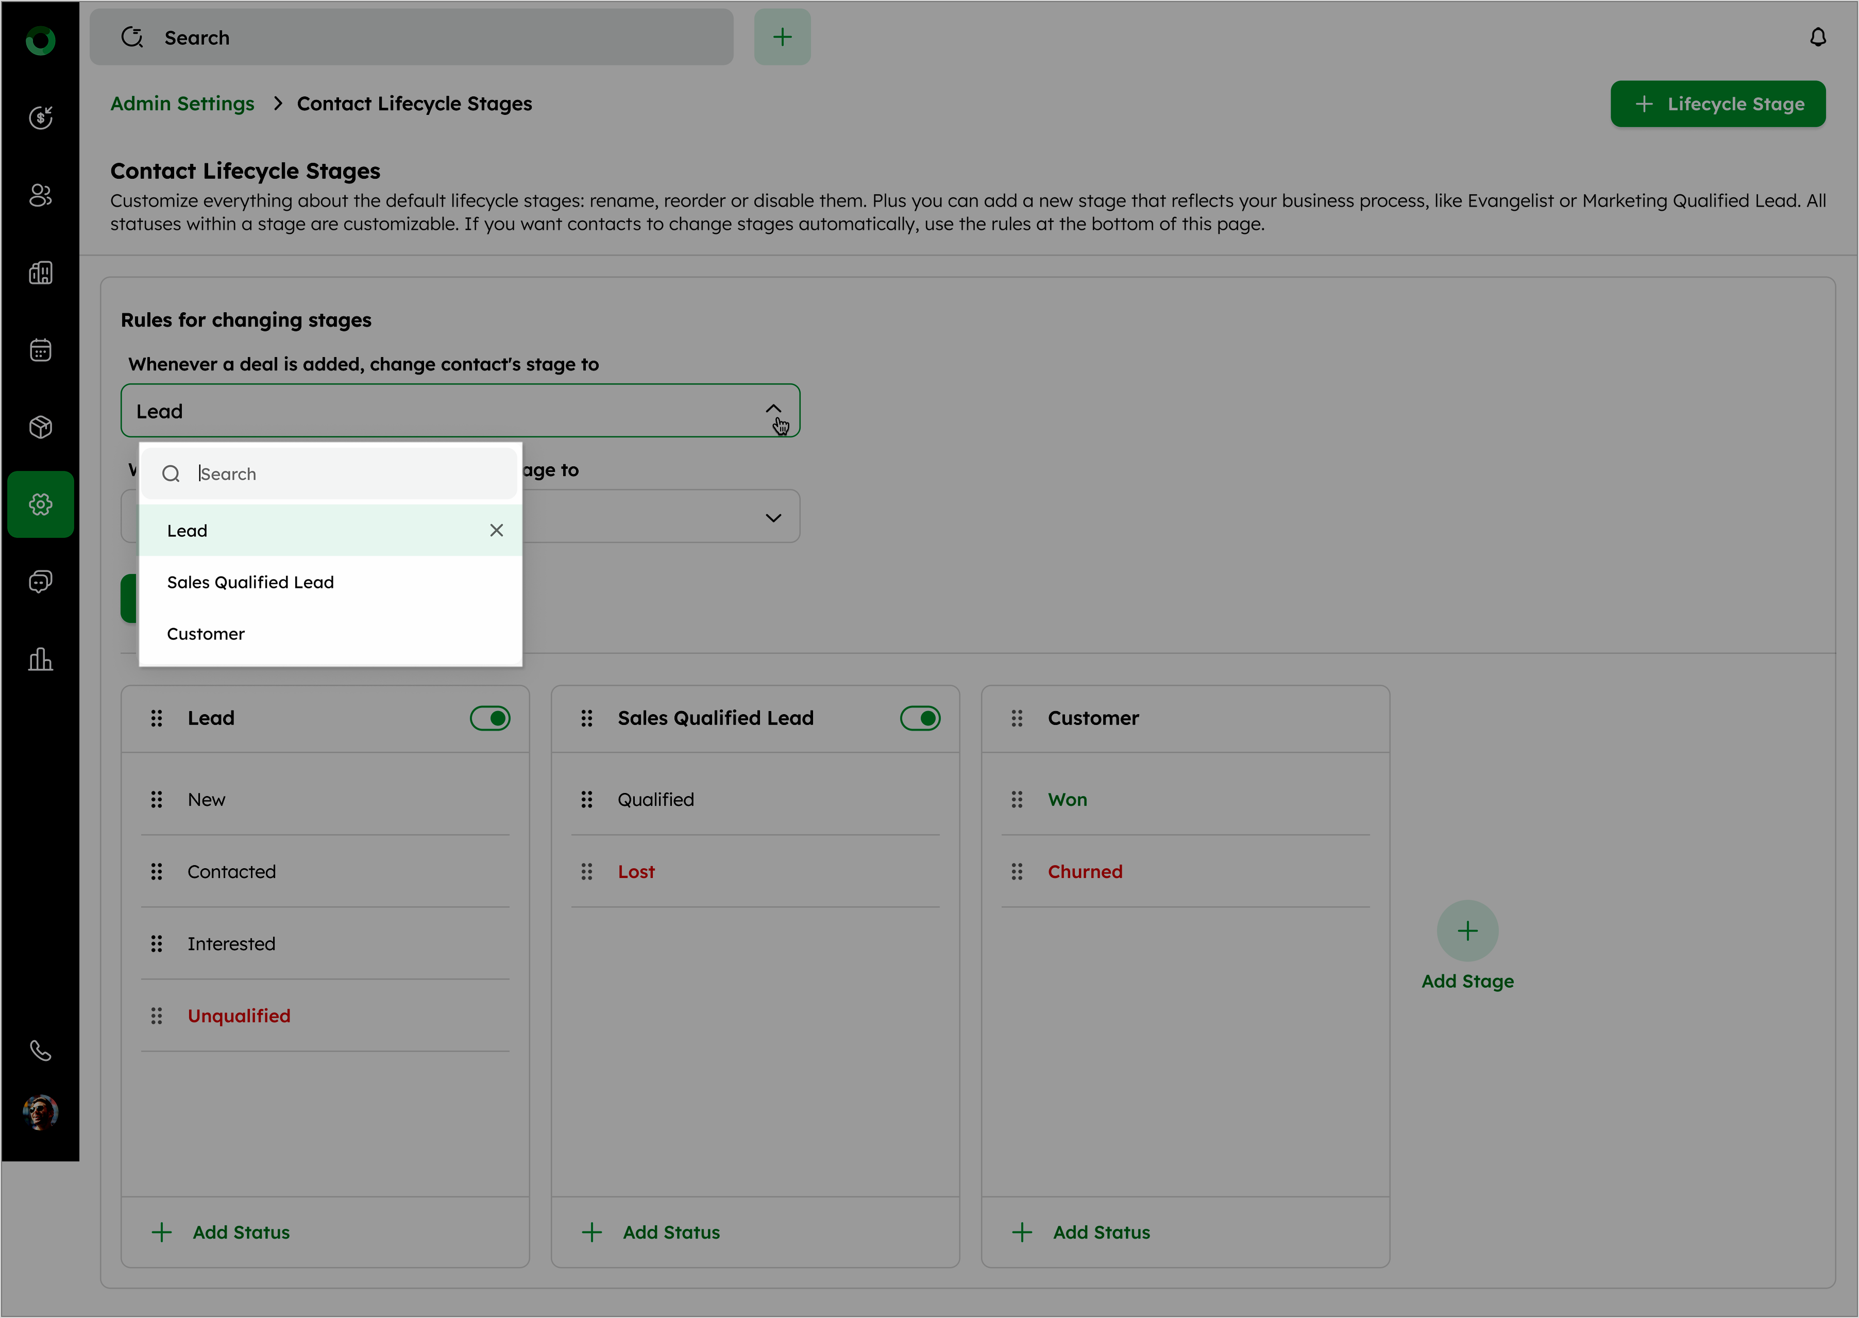Open the phone dialer icon
1859x1318 pixels.
pos(41,1050)
